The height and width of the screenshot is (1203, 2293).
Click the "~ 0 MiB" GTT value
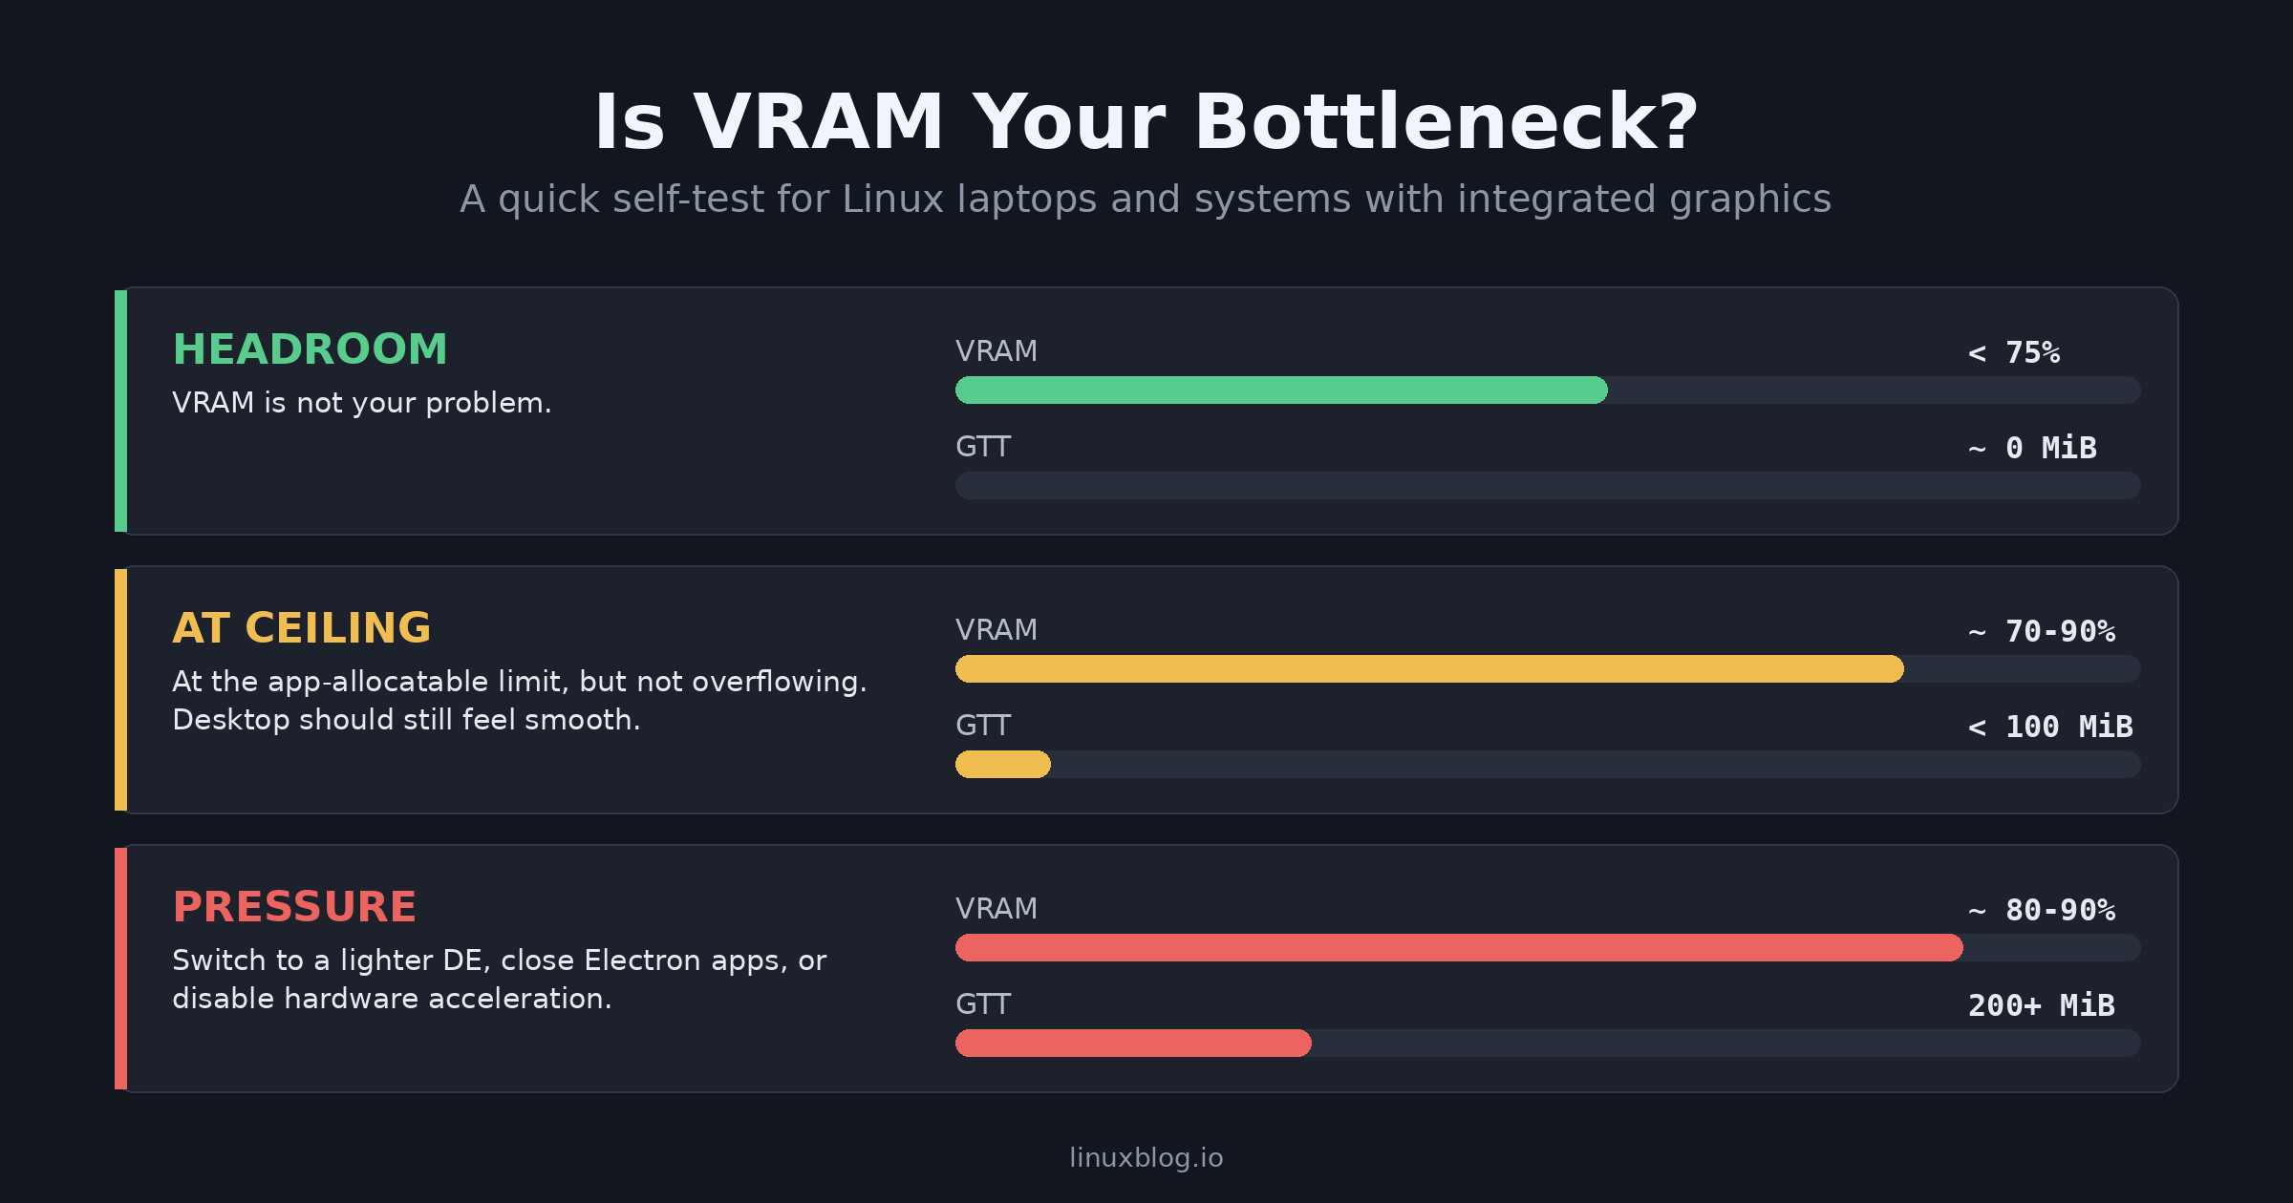pyautogui.click(x=2032, y=448)
